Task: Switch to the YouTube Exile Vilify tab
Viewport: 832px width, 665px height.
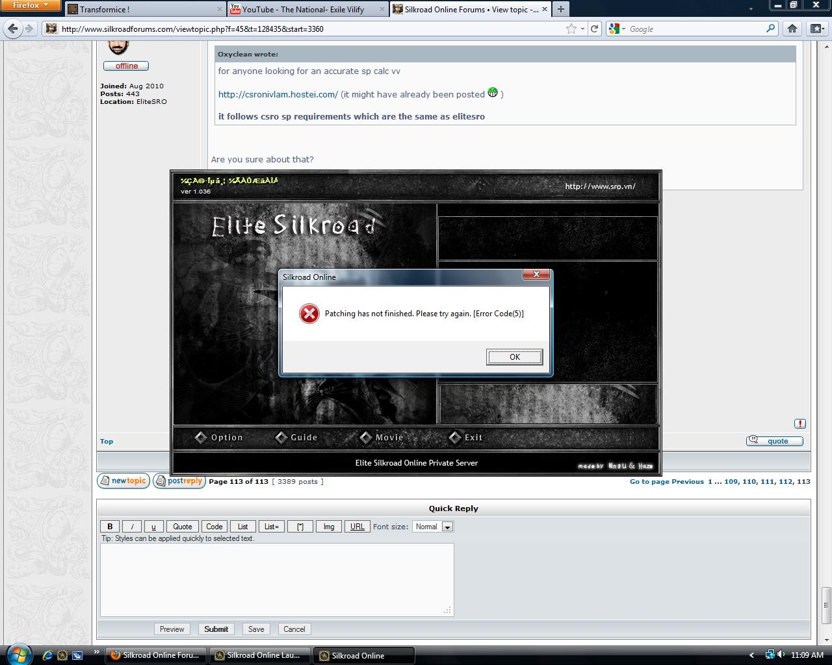Action: [x=302, y=9]
